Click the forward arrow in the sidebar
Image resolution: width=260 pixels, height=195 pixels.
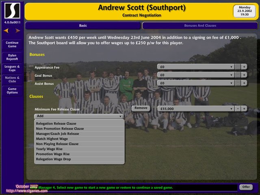click(18, 31)
